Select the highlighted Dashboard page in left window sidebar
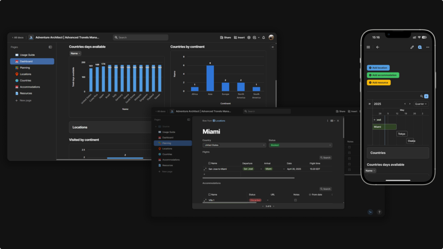The image size is (443, 249). (32, 61)
